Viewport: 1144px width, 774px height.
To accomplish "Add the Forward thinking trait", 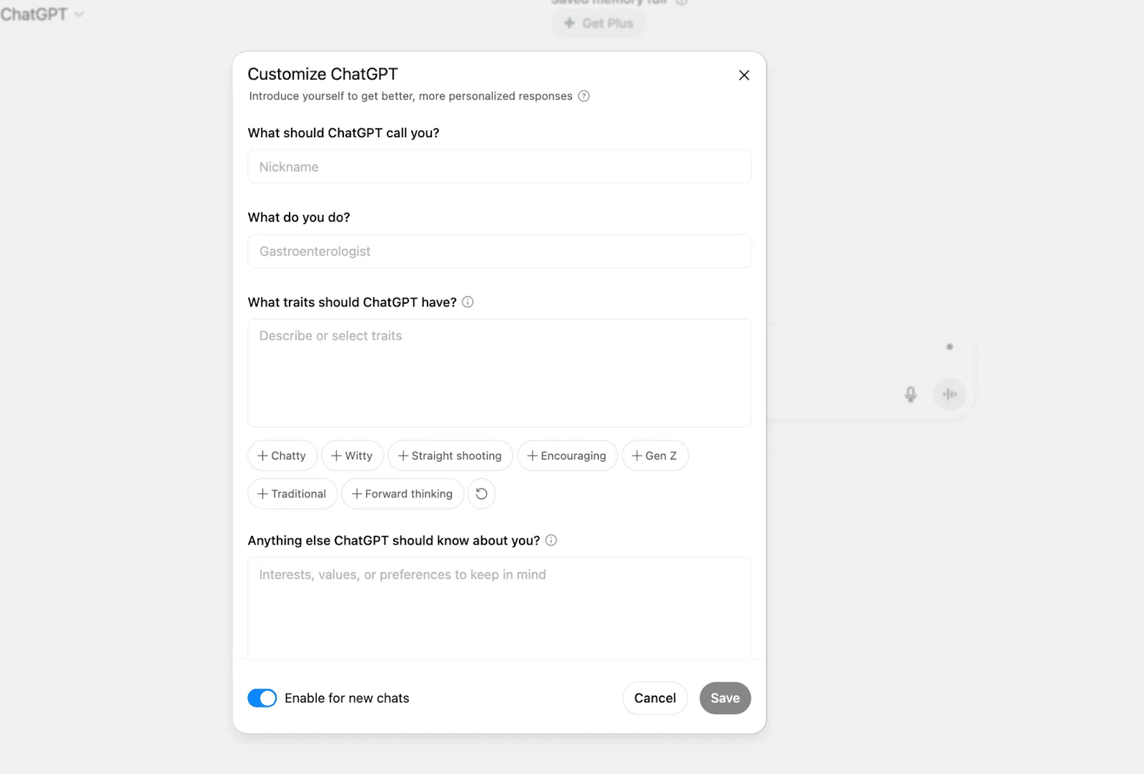I will [x=403, y=494].
